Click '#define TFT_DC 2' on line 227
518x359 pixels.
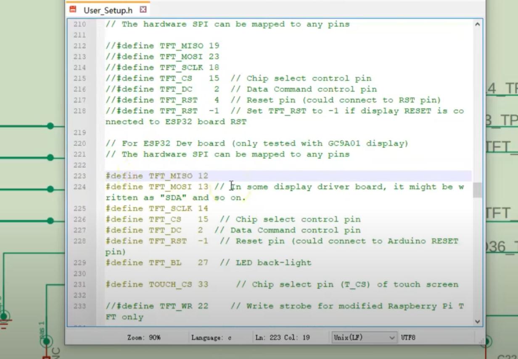(x=154, y=230)
